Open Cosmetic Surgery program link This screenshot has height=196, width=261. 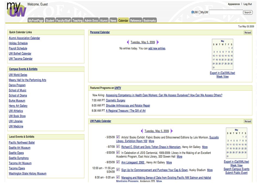click(116, 100)
